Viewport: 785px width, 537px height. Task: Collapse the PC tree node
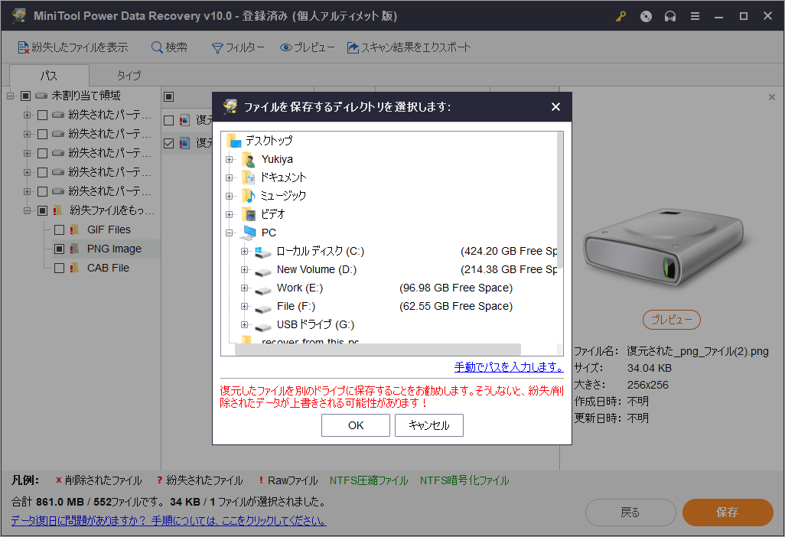[229, 233]
